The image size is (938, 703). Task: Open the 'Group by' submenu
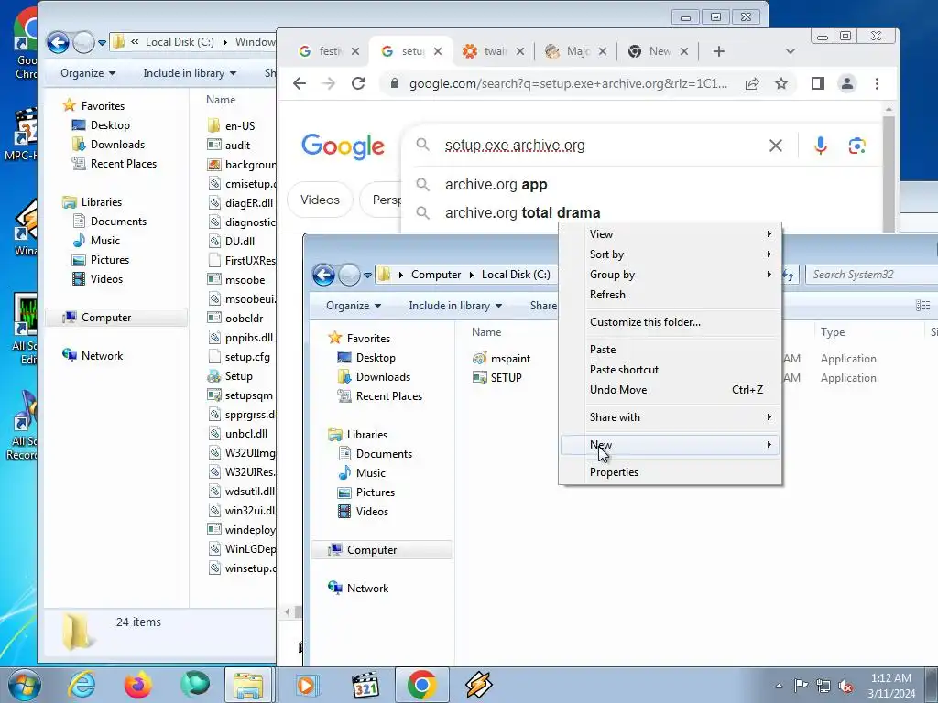(670, 275)
